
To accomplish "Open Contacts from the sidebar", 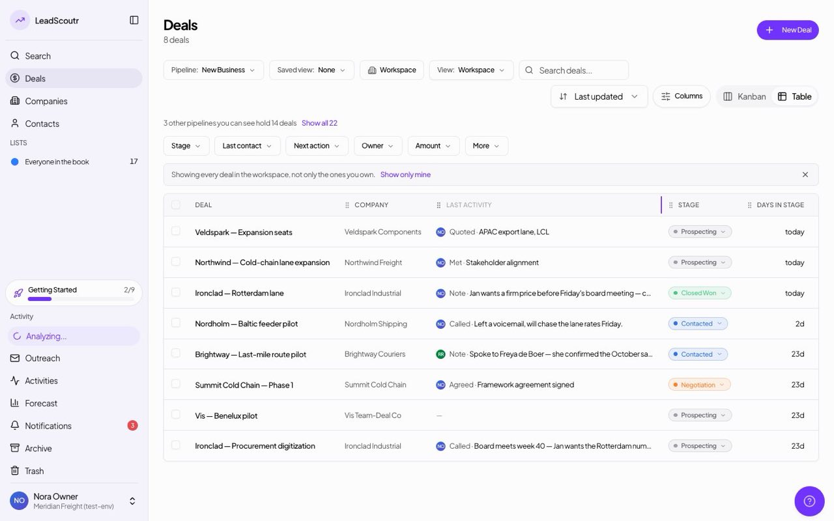I will (74, 123).
